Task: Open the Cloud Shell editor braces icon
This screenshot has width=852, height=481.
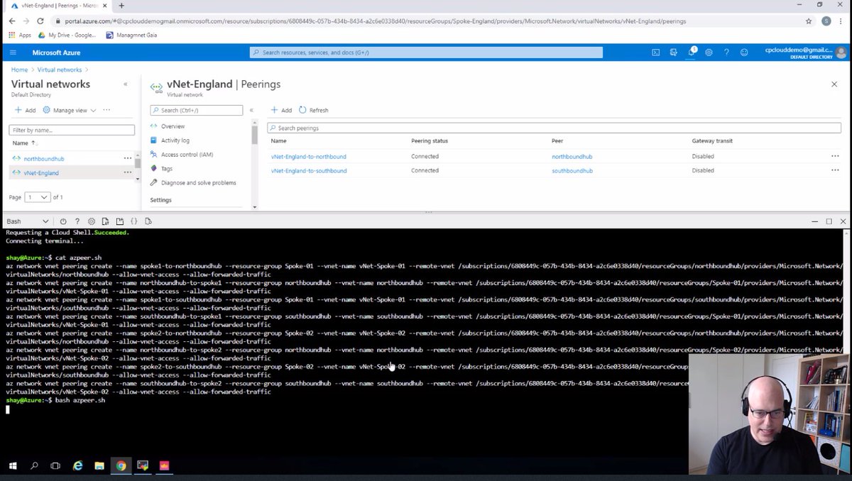Action: coord(133,221)
